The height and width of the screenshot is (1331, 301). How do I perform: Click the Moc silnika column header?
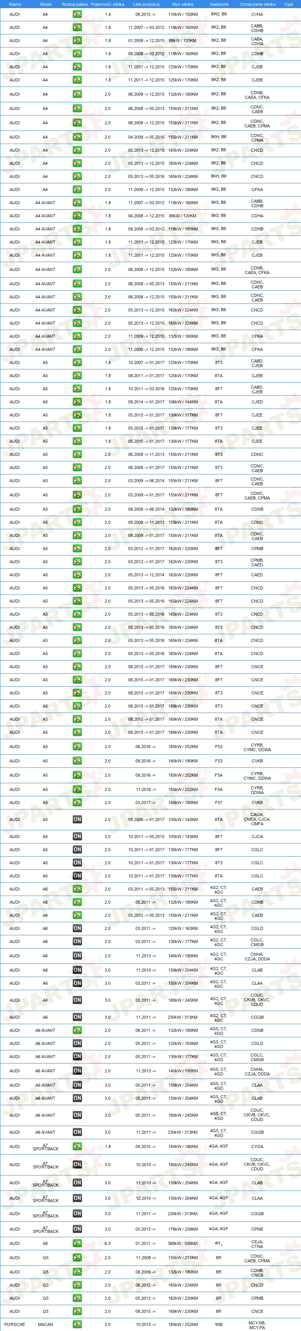[x=182, y=4]
